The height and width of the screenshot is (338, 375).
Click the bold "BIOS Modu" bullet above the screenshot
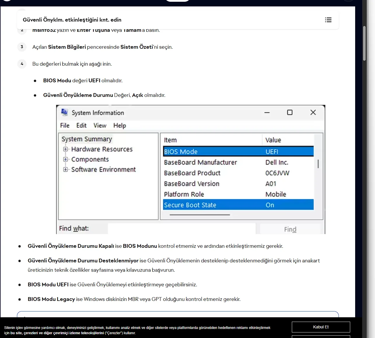pos(57,81)
